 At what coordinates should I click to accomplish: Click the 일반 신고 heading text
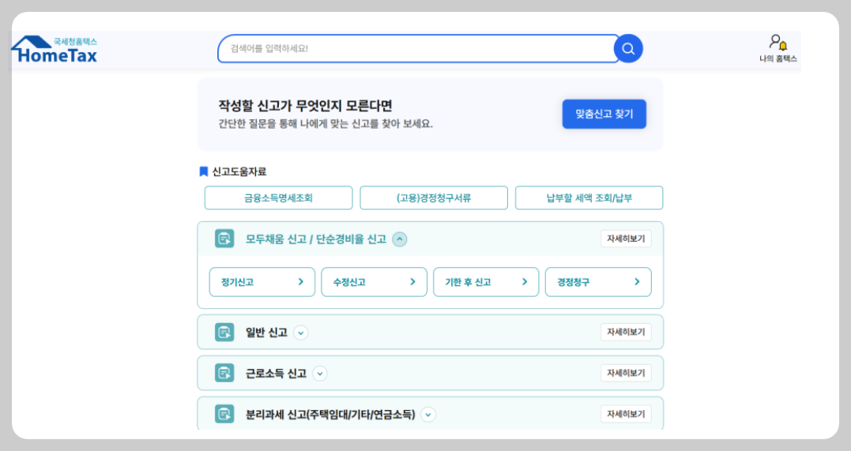[x=266, y=333]
